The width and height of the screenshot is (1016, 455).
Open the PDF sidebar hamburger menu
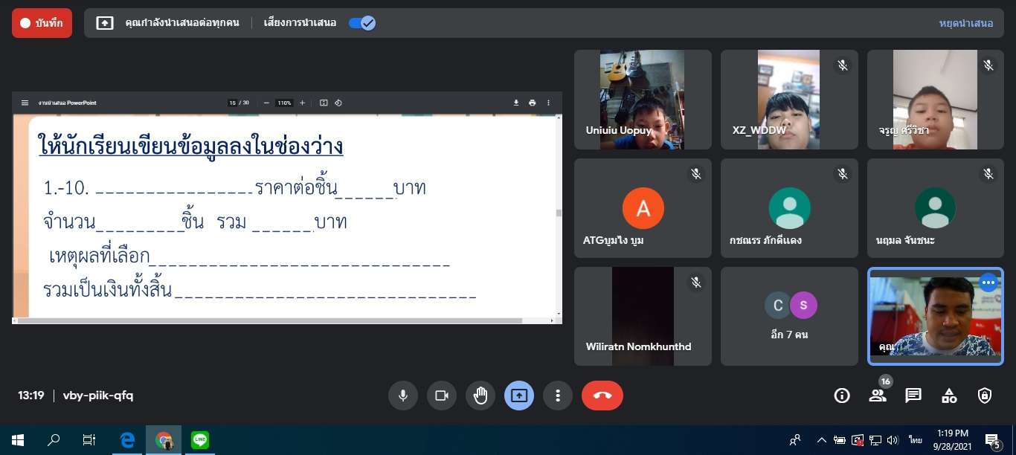(x=25, y=103)
